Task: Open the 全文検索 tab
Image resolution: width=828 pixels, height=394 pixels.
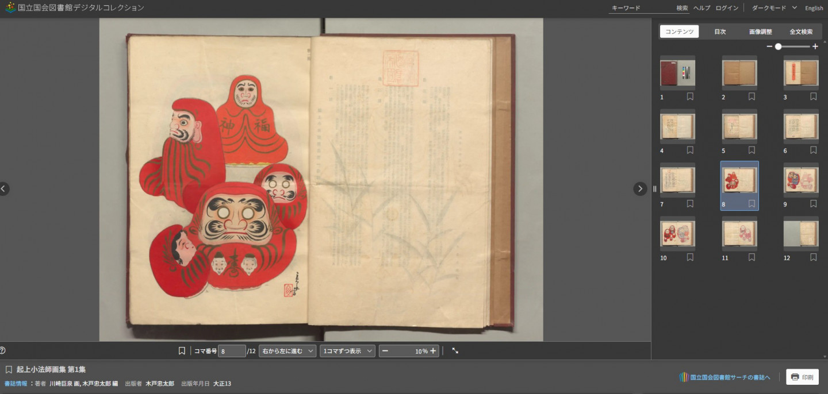Action: click(x=801, y=32)
